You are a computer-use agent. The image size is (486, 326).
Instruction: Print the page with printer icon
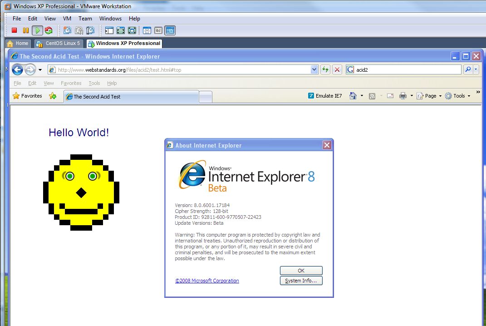point(403,96)
